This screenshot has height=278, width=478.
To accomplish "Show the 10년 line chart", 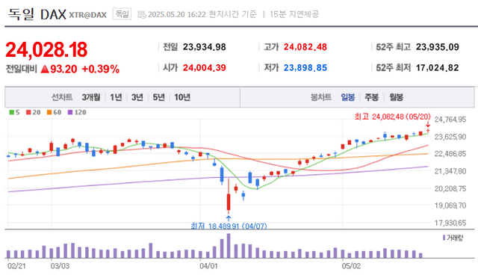I will [182, 97].
